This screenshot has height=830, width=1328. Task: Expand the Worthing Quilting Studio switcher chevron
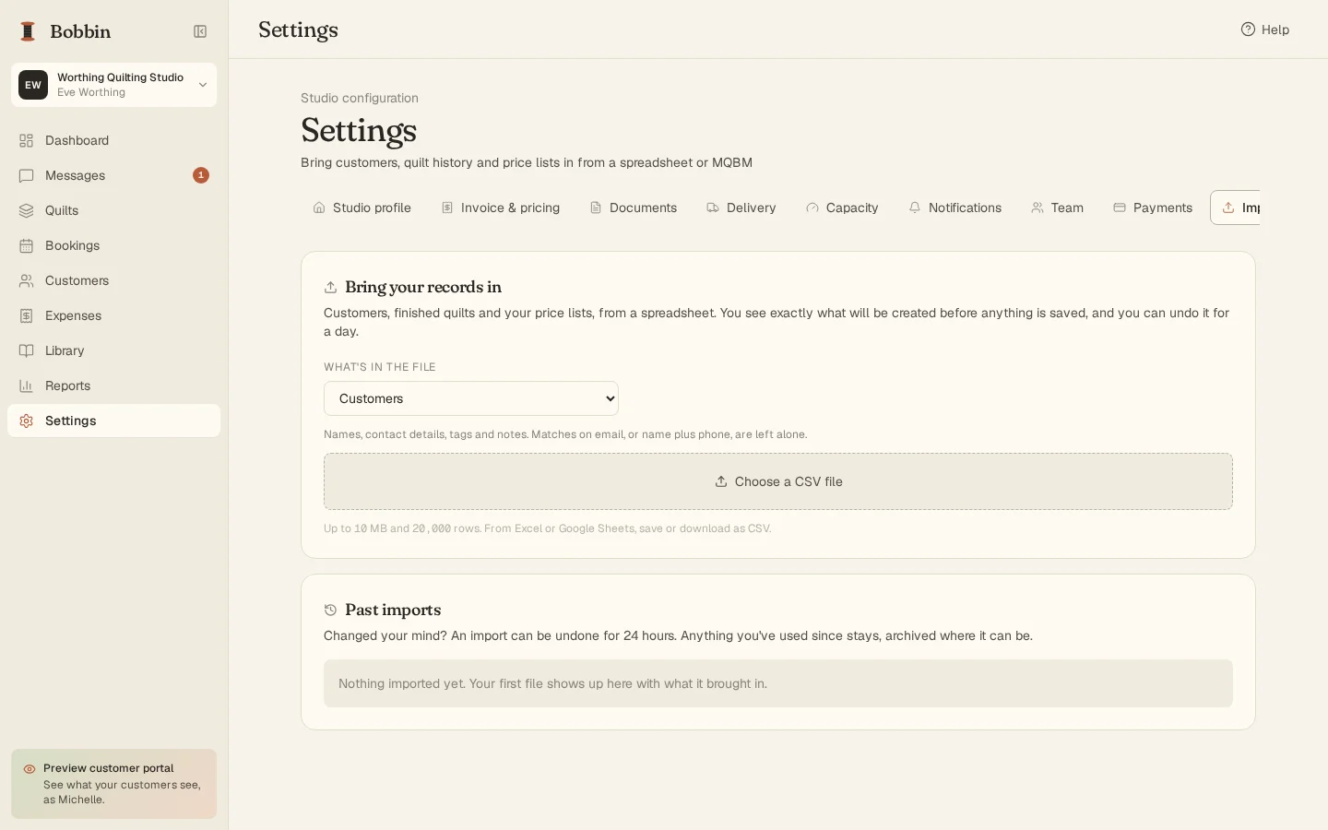(x=203, y=85)
